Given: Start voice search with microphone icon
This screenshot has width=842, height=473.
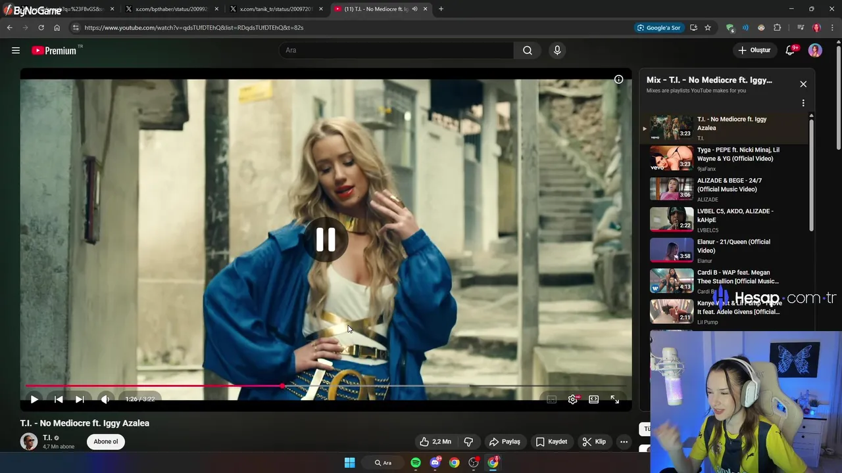Looking at the screenshot, I should [x=557, y=50].
